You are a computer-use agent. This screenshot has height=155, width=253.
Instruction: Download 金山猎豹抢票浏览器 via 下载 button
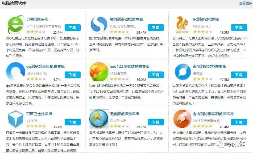pyautogui.click(x=239, y=122)
